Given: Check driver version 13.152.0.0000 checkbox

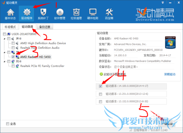Looking at the screenshot, I should pyautogui.click(x=100, y=102).
